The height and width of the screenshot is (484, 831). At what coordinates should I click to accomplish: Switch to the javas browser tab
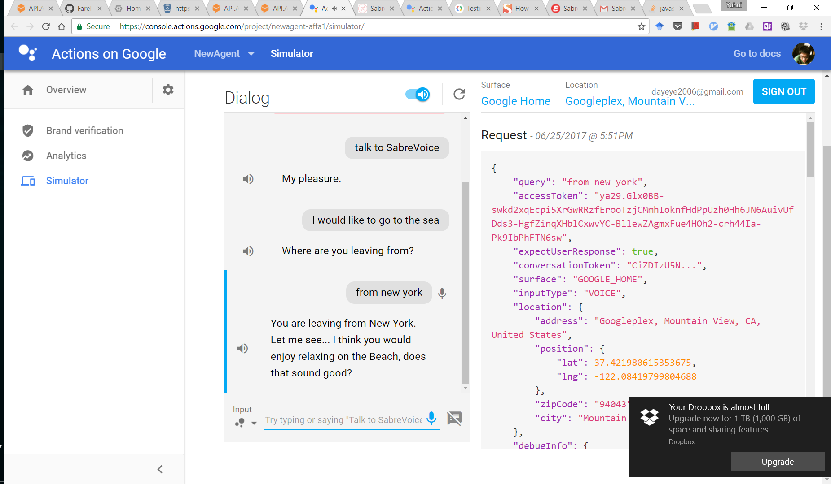click(666, 8)
